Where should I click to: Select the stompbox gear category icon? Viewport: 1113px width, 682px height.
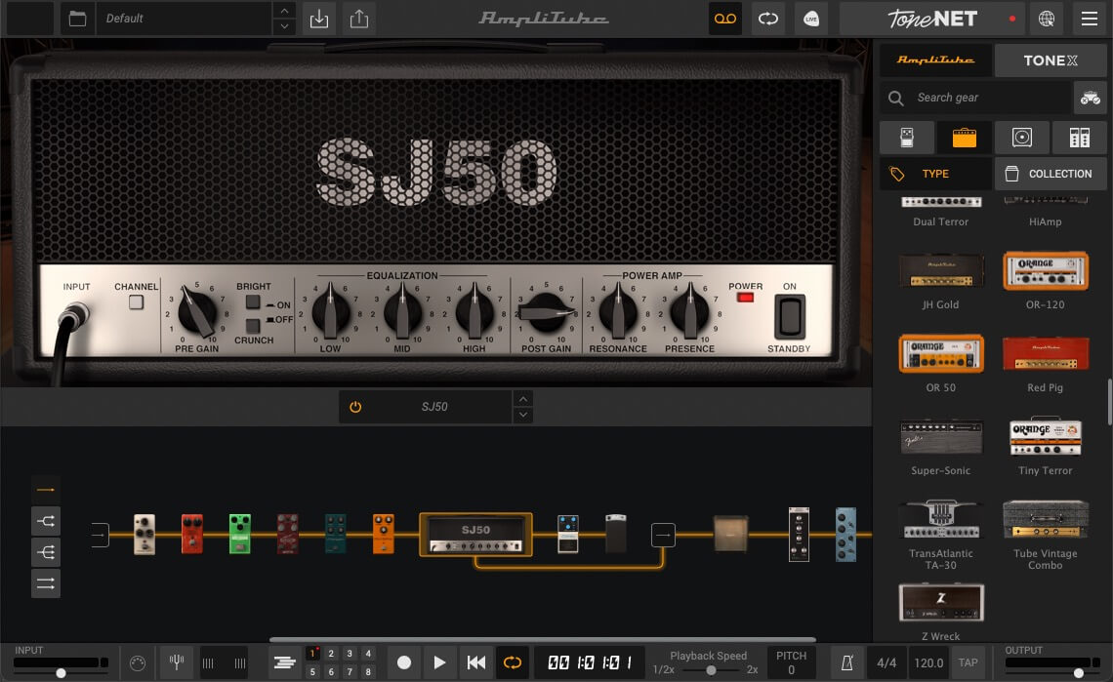[907, 137]
